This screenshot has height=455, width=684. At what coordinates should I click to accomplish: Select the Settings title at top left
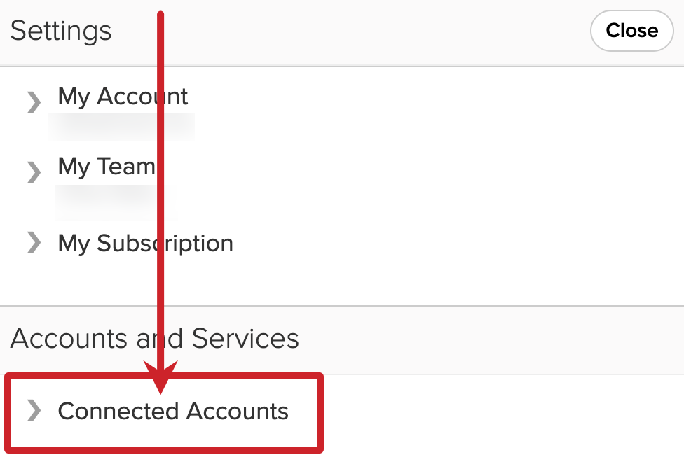pyautogui.click(x=60, y=31)
